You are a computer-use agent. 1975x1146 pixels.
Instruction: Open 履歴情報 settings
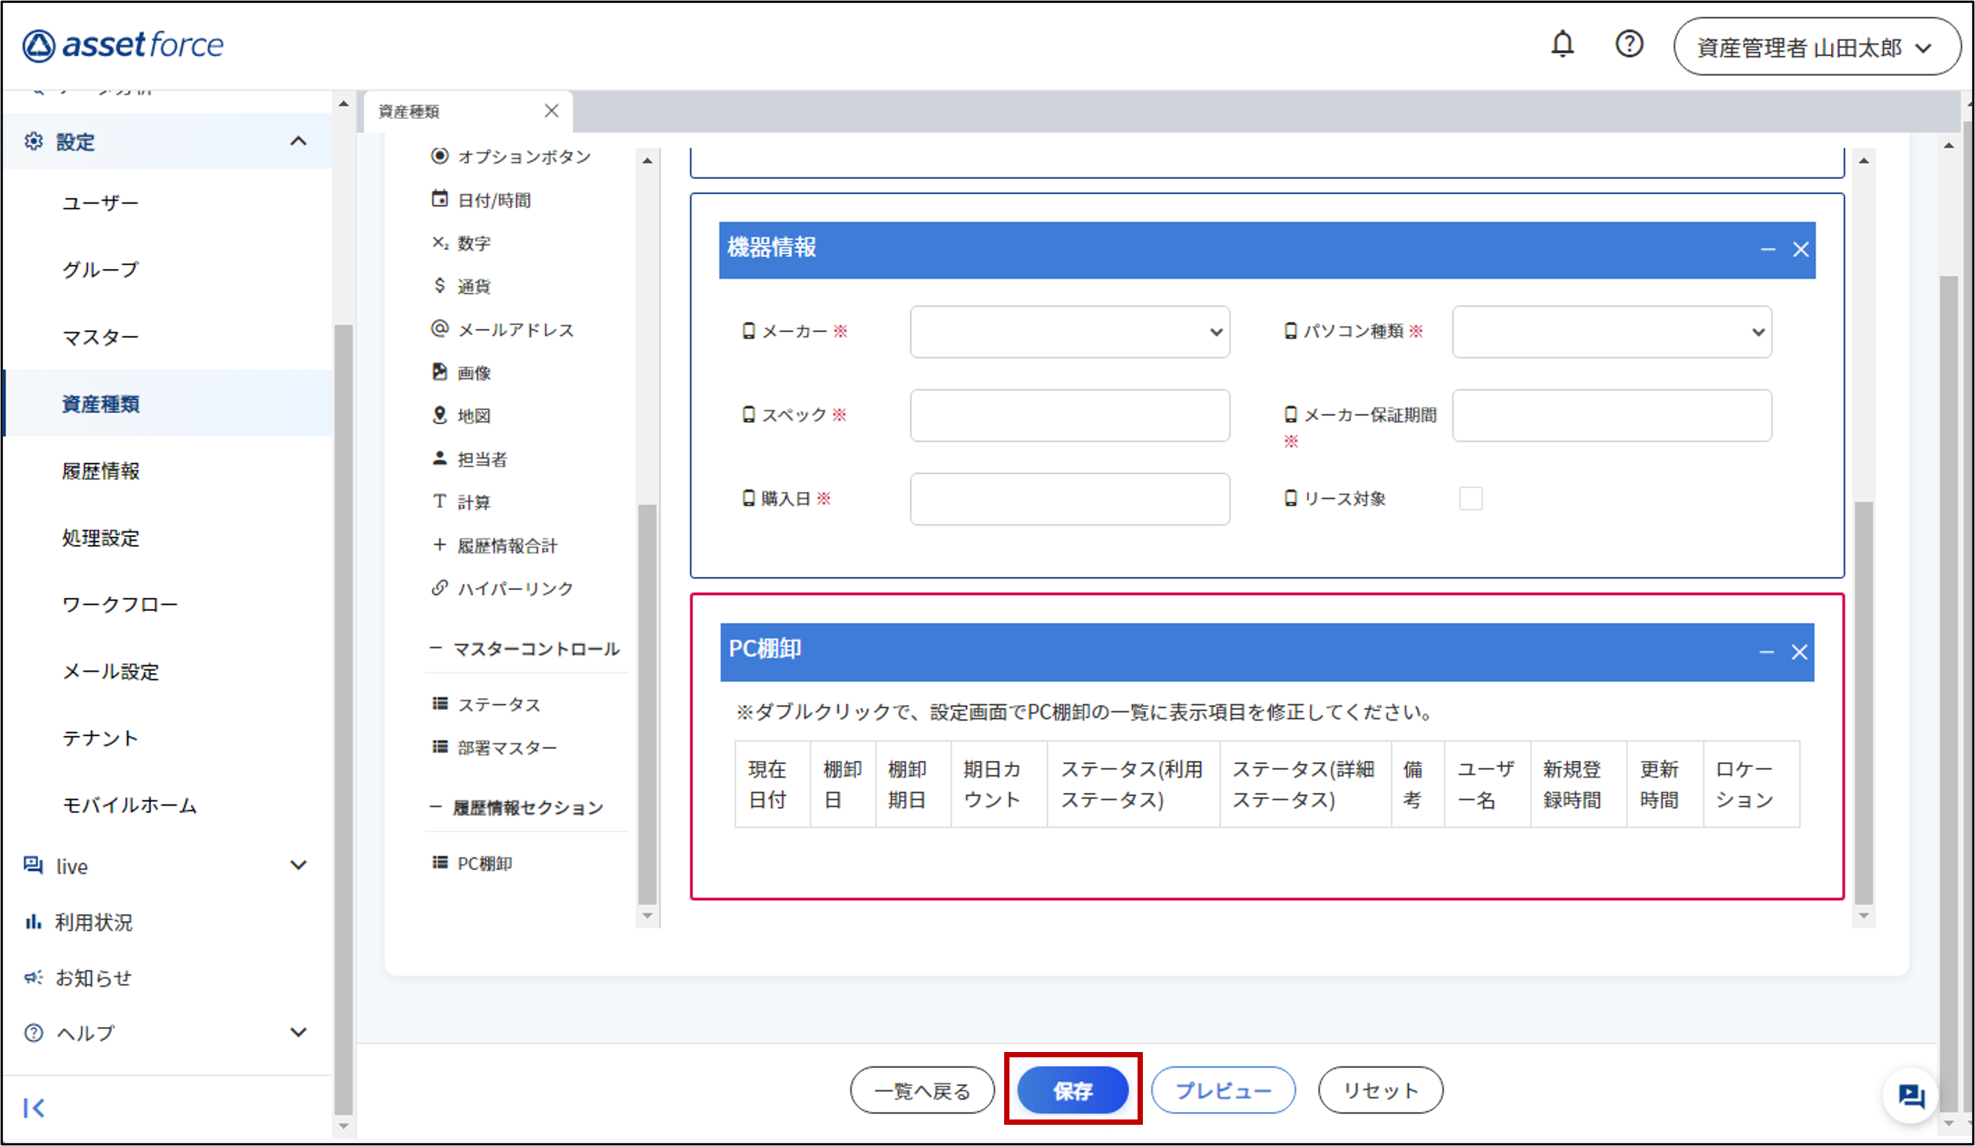click(99, 471)
